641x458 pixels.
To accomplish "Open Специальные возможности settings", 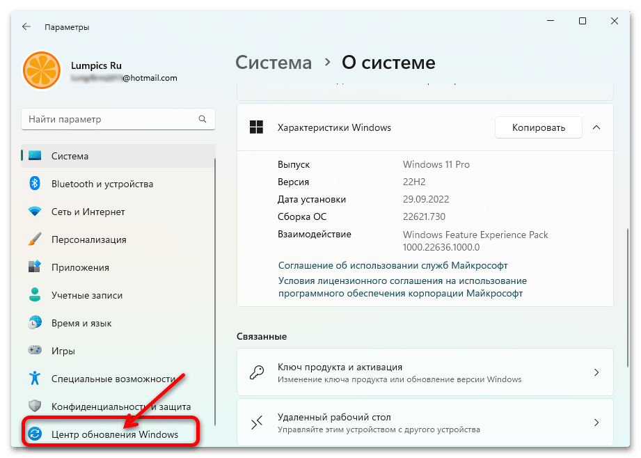I will pyautogui.click(x=113, y=379).
